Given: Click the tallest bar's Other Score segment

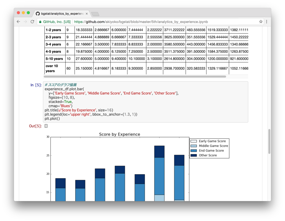Looking at the screenshot, I should [159, 152].
